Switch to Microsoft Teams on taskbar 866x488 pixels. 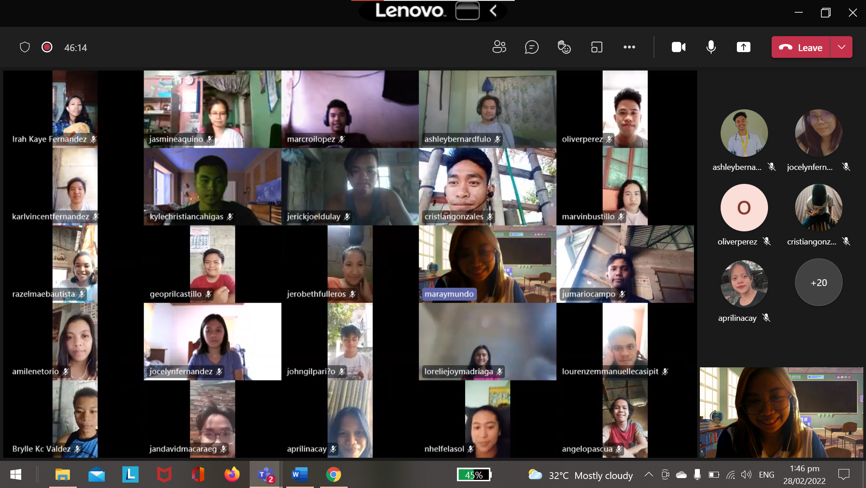266,474
